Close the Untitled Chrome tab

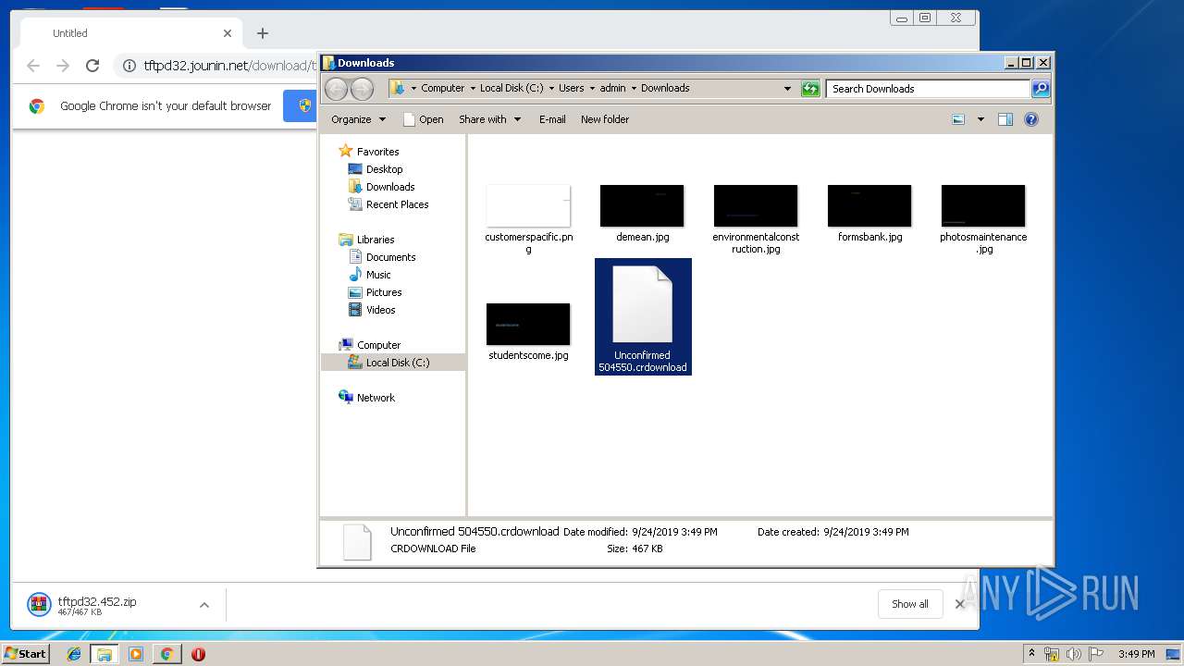click(x=228, y=33)
